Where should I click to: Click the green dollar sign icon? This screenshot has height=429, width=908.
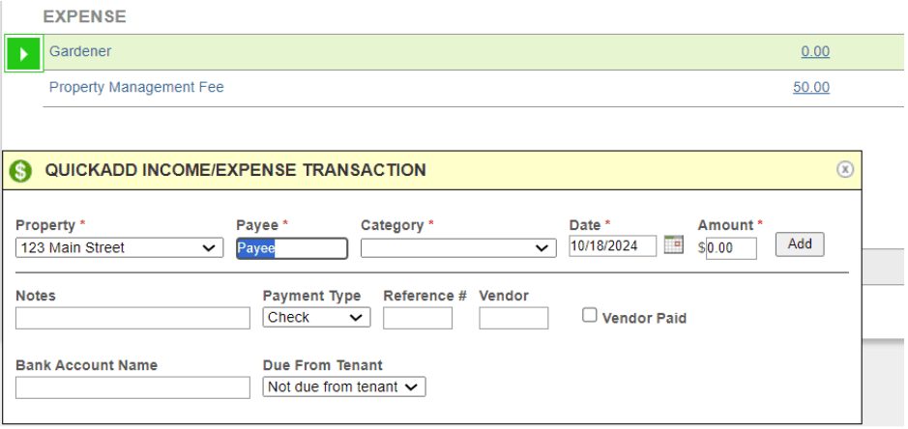[20, 172]
